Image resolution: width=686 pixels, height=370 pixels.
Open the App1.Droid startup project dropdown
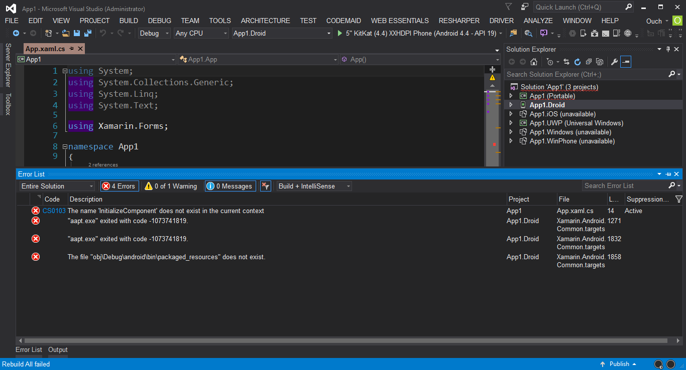coord(282,33)
